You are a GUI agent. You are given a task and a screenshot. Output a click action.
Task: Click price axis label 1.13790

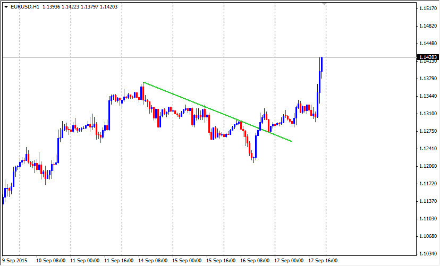[x=428, y=79]
